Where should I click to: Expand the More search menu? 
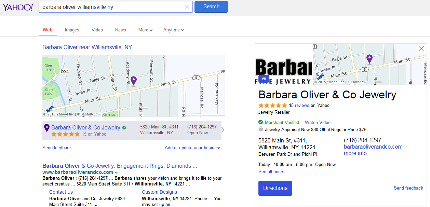click(145, 30)
